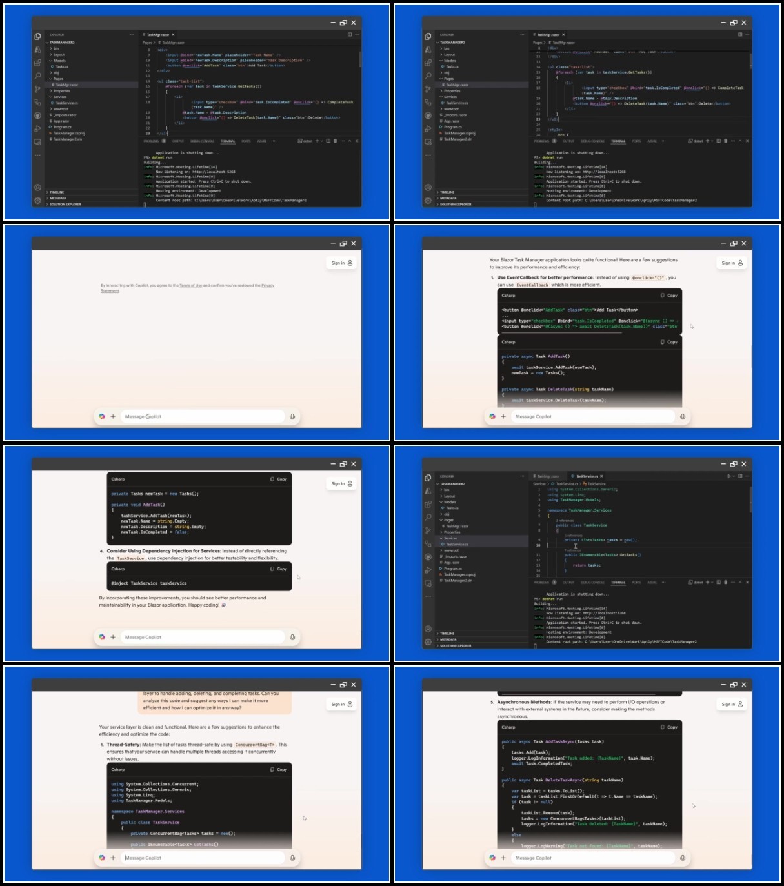784x886 pixels.
Task: In top-left VS Code, open the Search view
Action: (37, 76)
